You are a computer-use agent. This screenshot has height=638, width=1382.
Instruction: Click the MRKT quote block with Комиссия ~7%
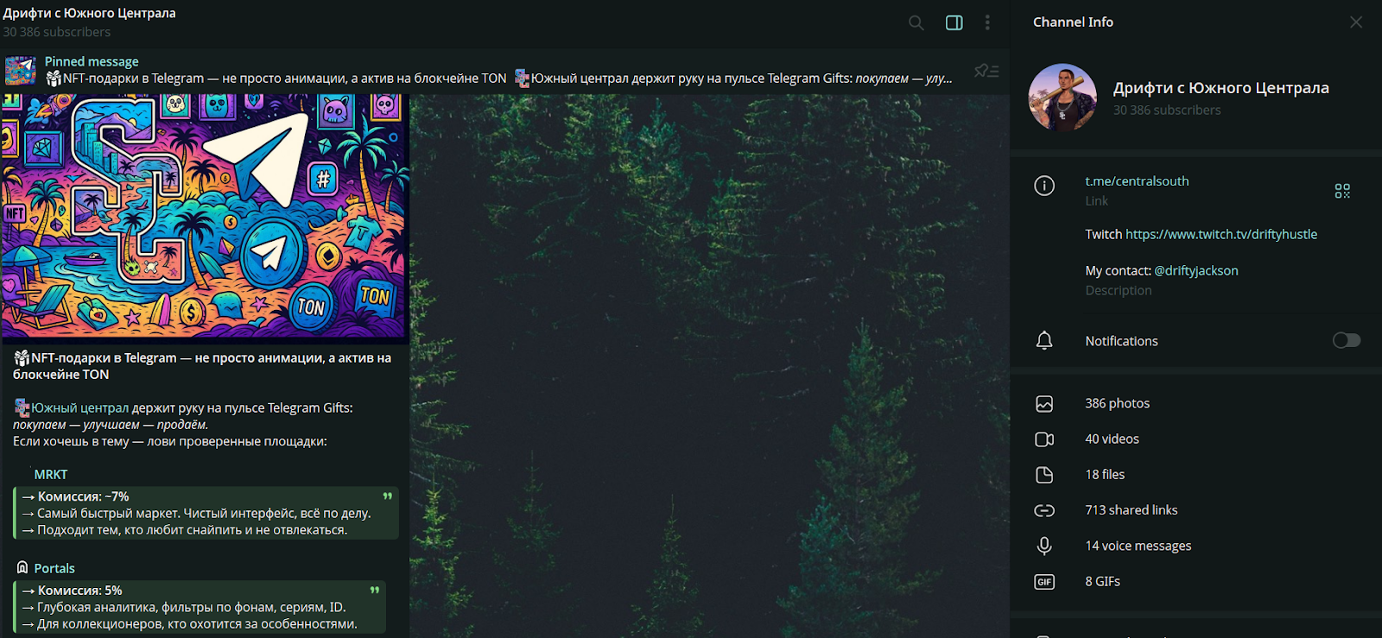(206, 513)
